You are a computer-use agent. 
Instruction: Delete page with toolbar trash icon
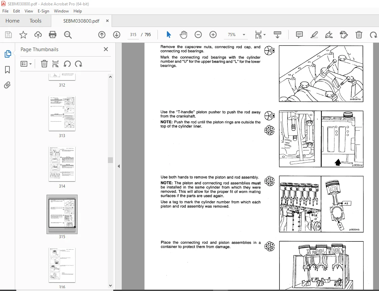point(359,35)
